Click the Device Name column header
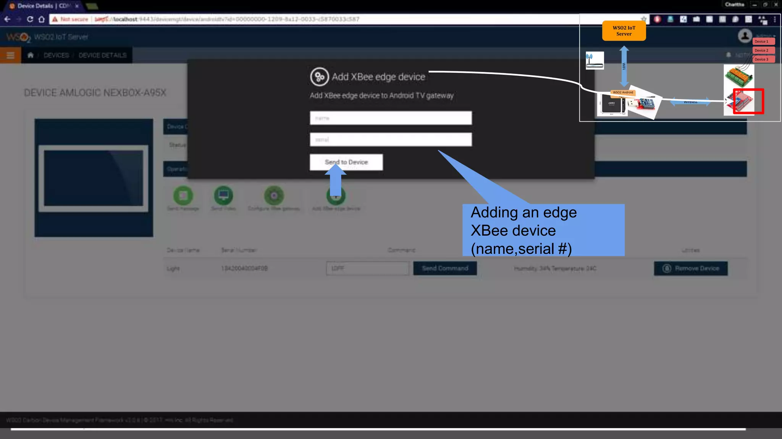 183,250
